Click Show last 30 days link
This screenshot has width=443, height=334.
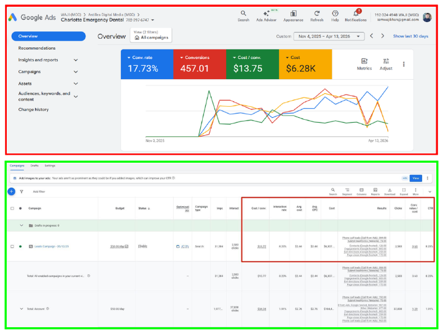point(410,36)
